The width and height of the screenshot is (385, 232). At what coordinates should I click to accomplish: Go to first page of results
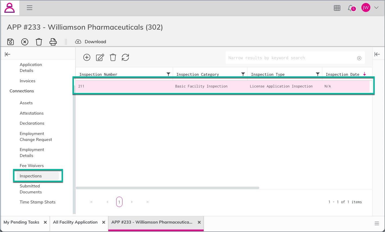(x=91, y=202)
